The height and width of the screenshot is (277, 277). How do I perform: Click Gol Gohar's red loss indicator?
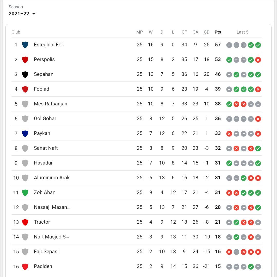258,119
